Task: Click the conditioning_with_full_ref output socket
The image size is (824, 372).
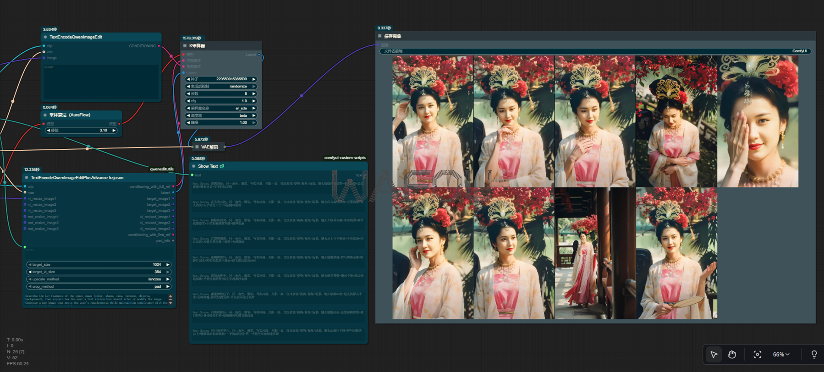Action: (x=173, y=187)
